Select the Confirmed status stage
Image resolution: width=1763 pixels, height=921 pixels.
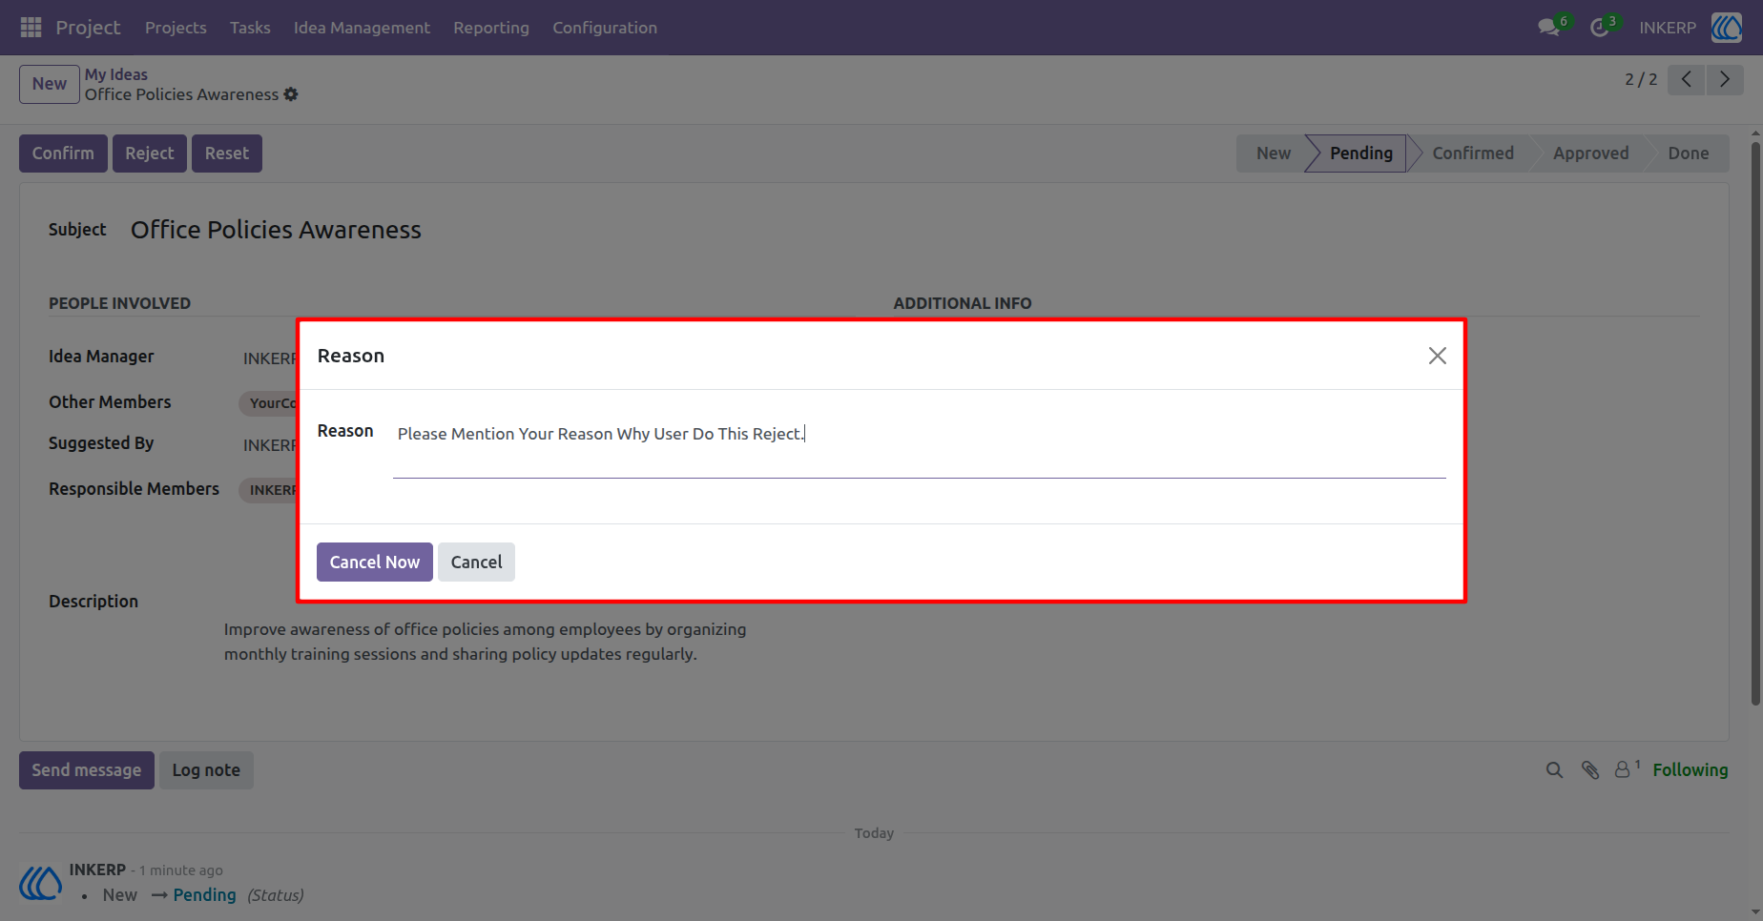coord(1473,153)
